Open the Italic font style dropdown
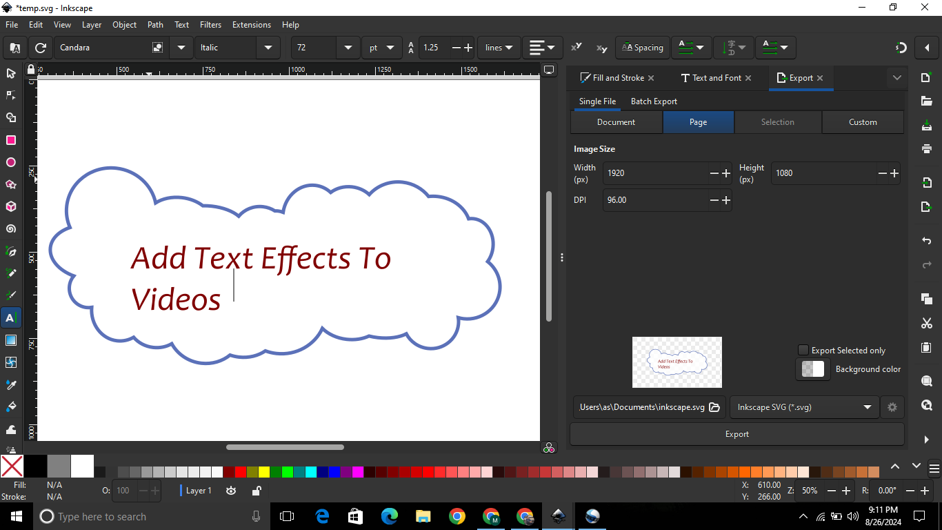 click(x=268, y=48)
